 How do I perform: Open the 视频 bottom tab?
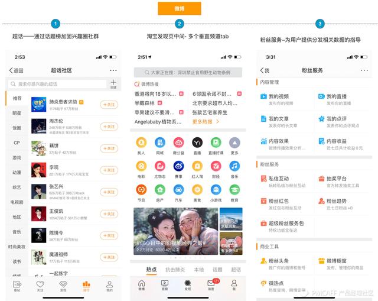click(x=165, y=285)
